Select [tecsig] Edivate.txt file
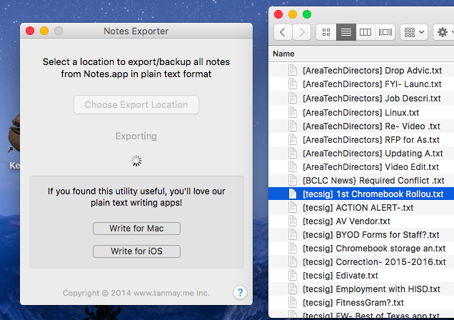The height and width of the screenshot is (320, 454). pos(361,276)
